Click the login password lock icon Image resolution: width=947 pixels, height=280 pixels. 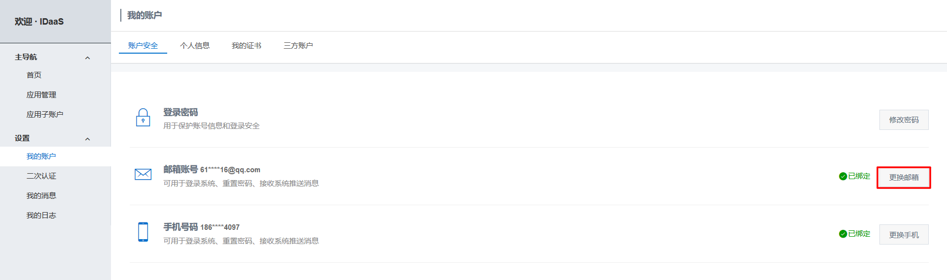pos(143,118)
